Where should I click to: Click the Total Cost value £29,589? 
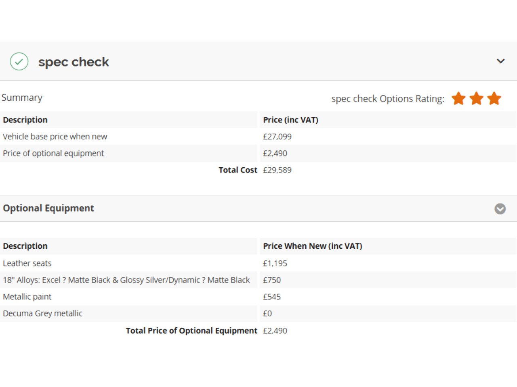point(277,170)
